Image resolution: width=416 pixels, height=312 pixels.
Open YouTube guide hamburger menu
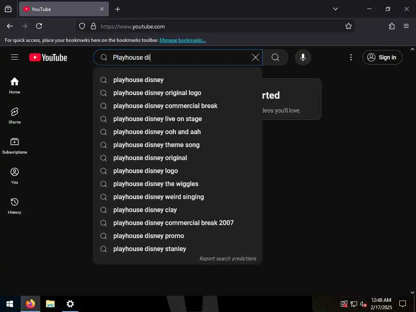click(15, 57)
